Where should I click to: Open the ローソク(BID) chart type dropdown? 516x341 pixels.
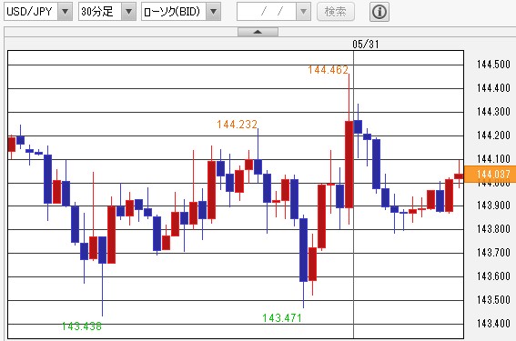pyautogui.click(x=181, y=12)
